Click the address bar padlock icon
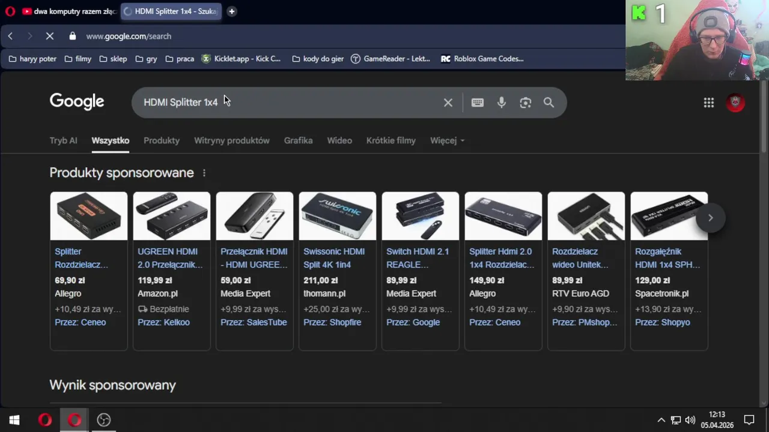The height and width of the screenshot is (432, 769). point(73,36)
